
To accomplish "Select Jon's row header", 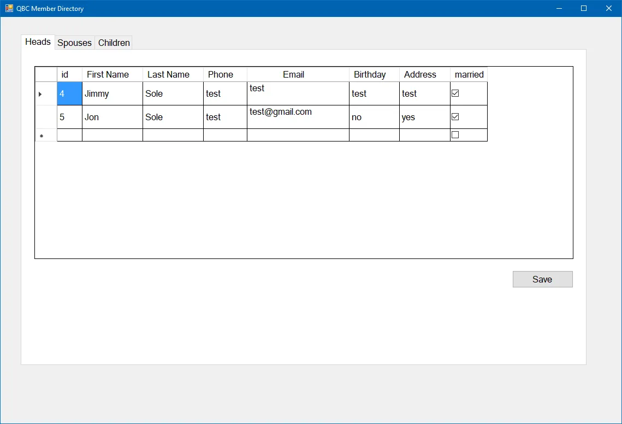I will (46, 117).
